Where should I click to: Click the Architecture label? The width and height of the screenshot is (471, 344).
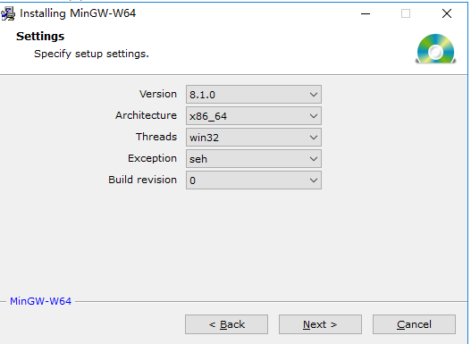click(146, 115)
